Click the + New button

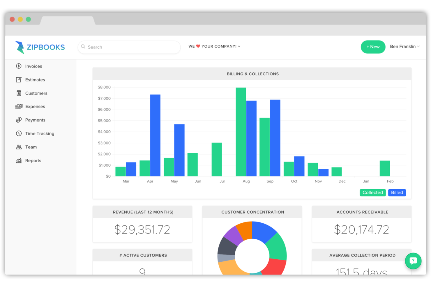[x=373, y=47]
